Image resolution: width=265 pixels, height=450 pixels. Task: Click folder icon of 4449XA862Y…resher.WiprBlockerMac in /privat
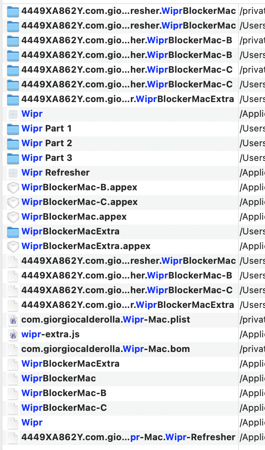click(x=13, y=11)
